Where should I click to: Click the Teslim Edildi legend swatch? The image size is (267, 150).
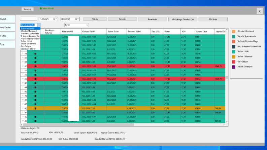(x=234, y=52)
